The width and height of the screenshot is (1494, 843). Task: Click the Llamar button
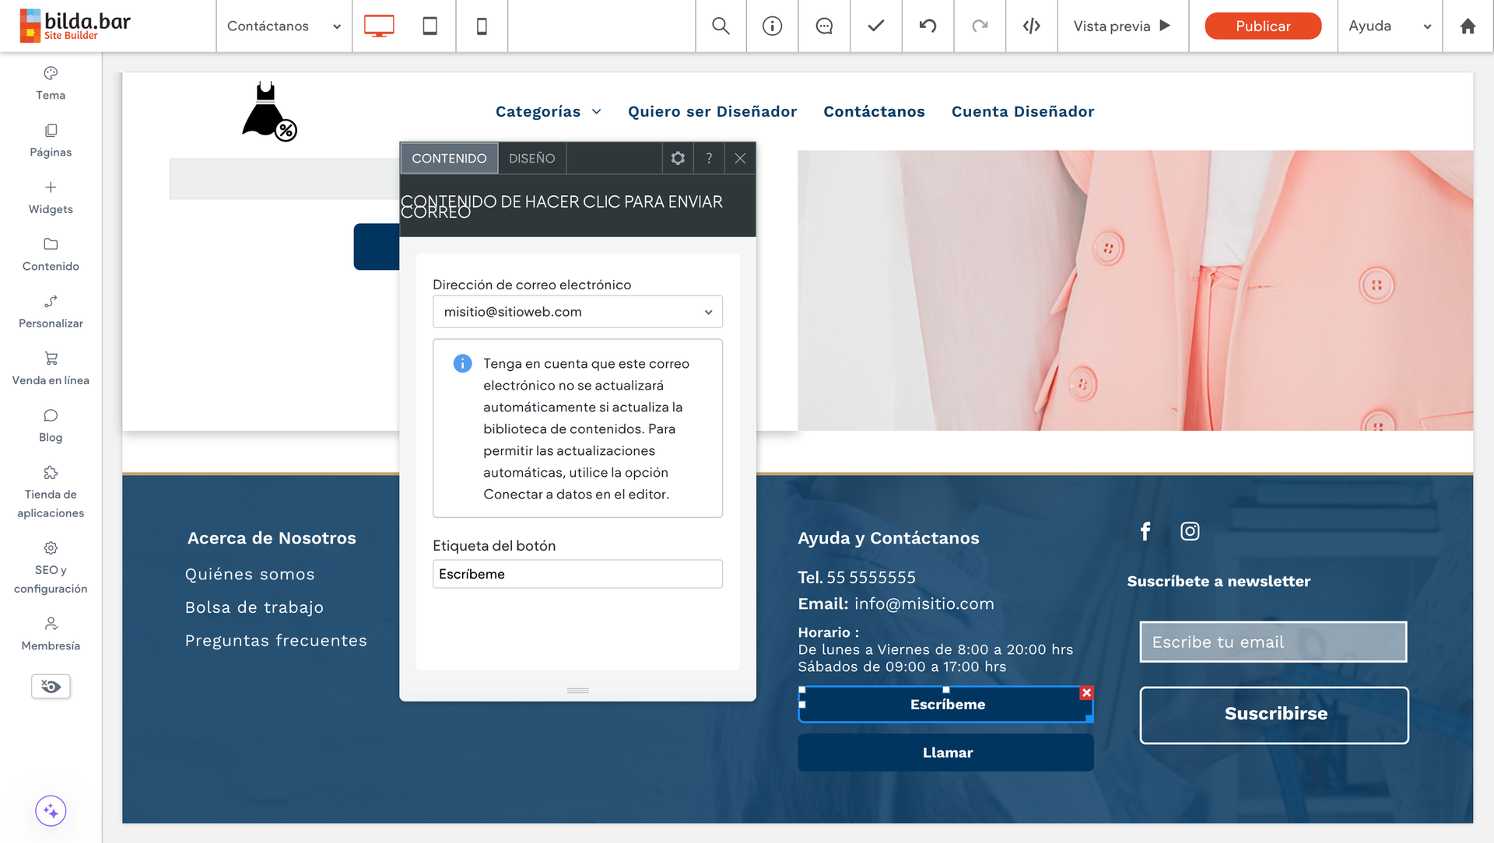click(x=945, y=752)
